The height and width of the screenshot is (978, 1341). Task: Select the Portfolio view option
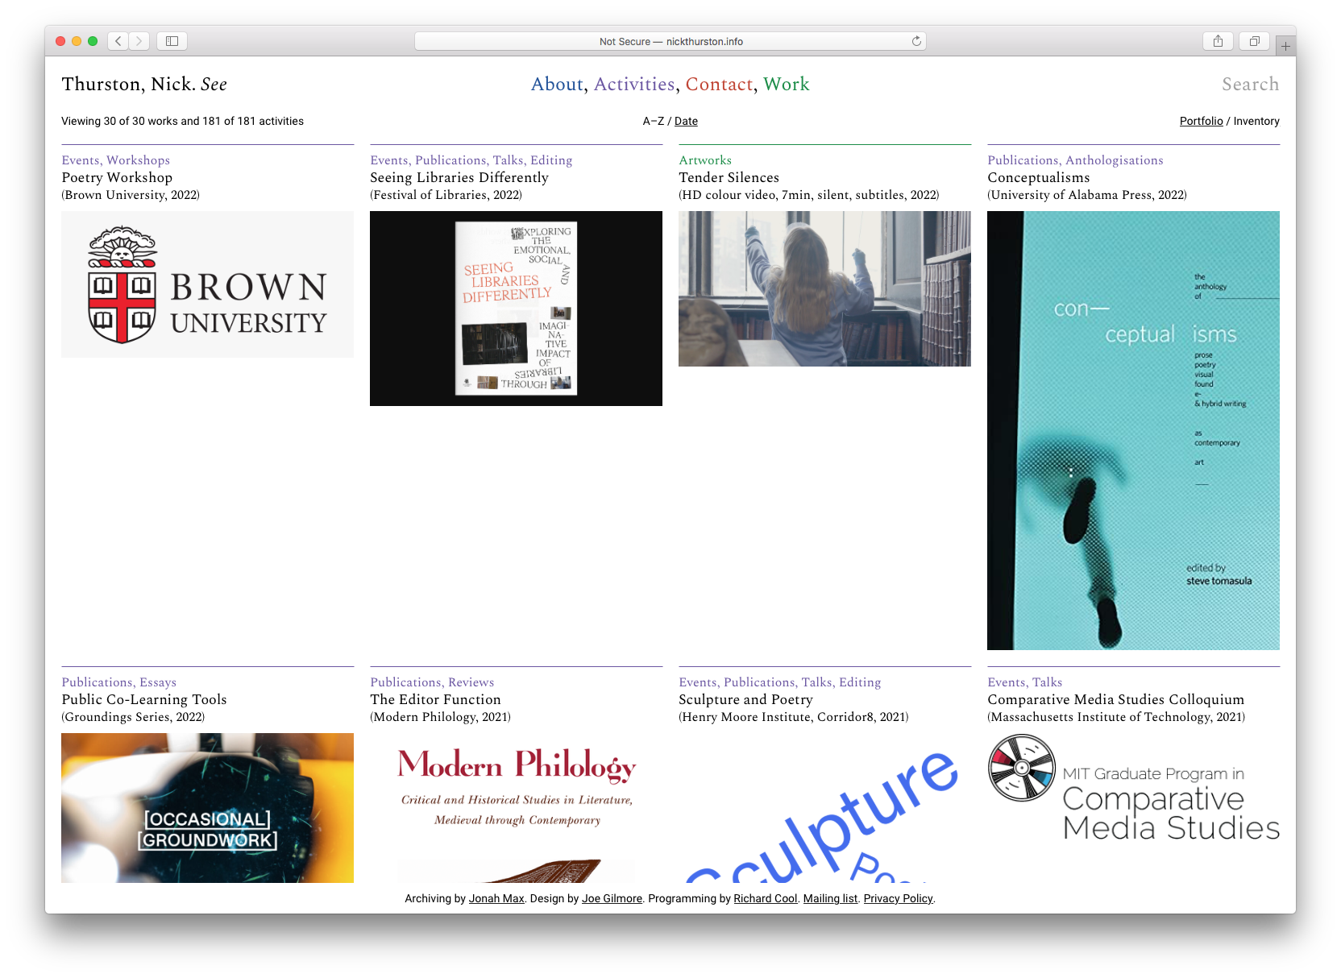(1201, 121)
